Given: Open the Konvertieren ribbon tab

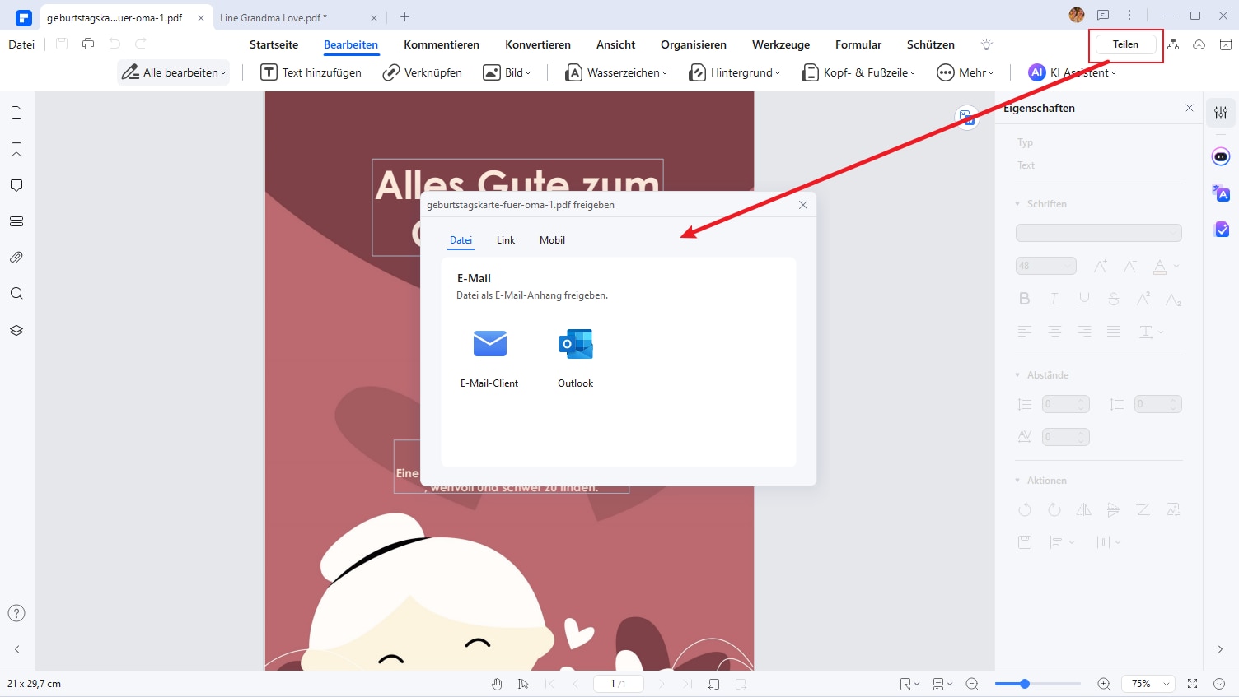Looking at the screenshot, I should [x=538, y=44].
